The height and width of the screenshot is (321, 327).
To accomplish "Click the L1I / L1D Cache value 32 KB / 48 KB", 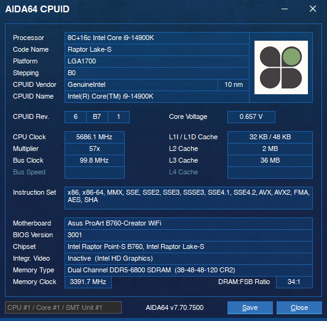I will (270, 137).
